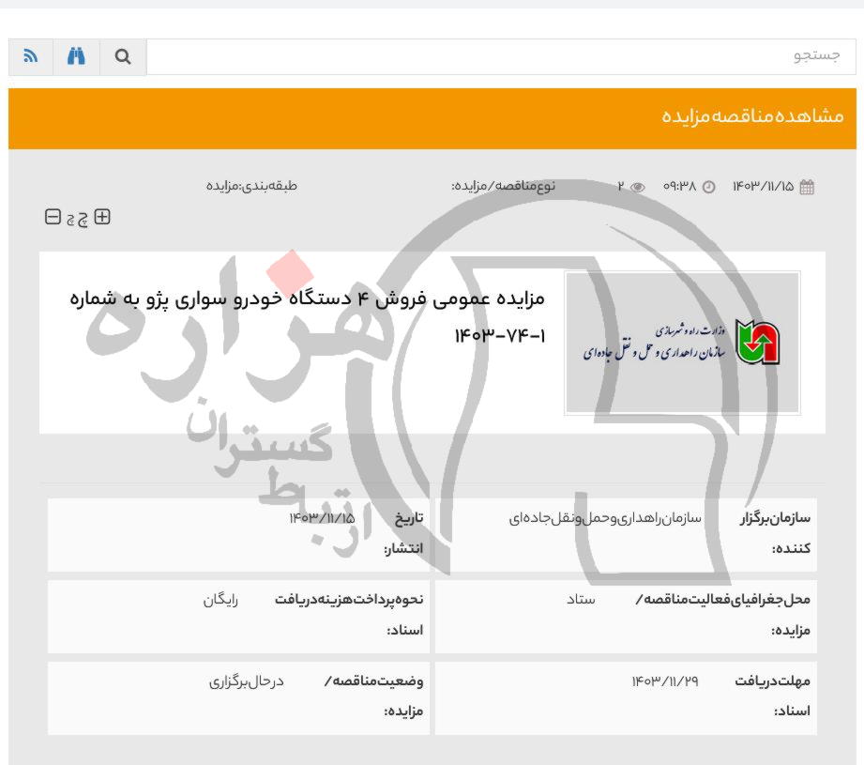Click the magnifier search icon
Screen dimensions: 864x765
(x=122, y=56)
